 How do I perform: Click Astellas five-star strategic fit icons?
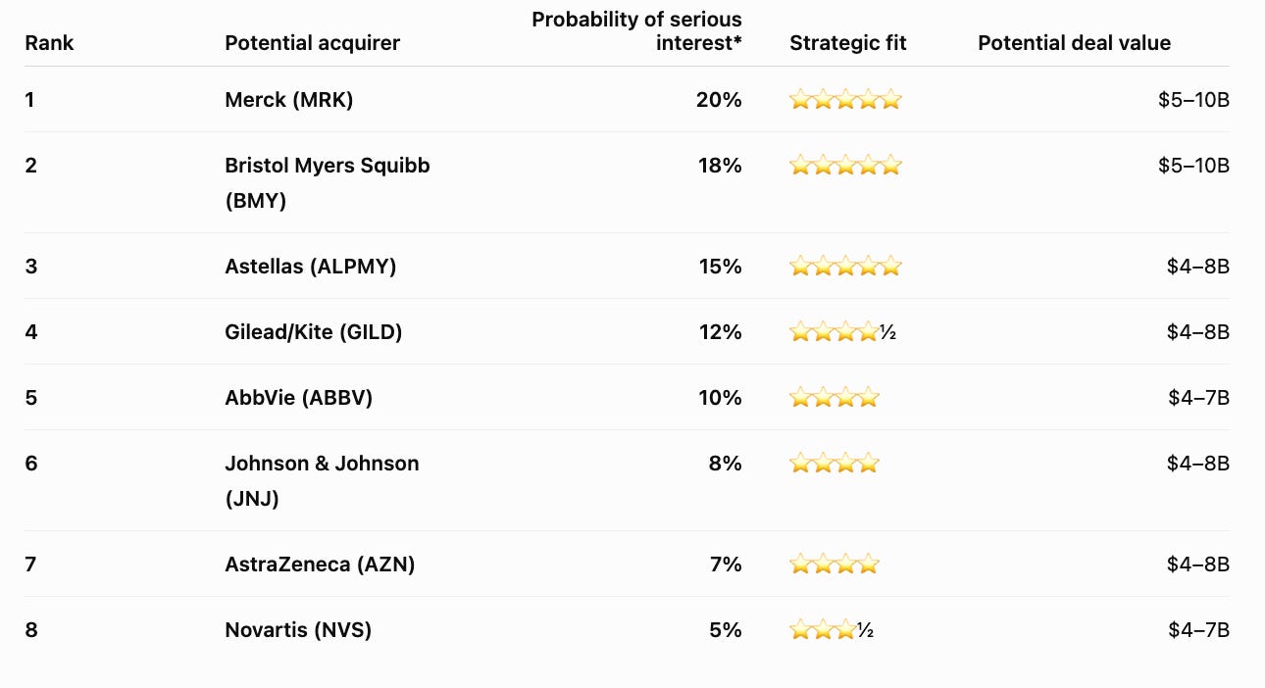click(845, 266)
